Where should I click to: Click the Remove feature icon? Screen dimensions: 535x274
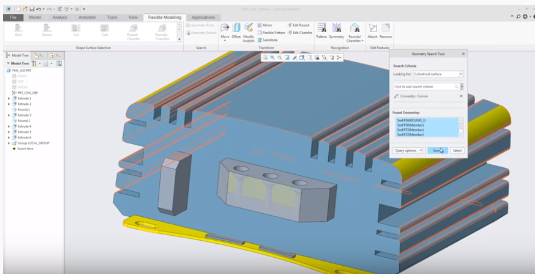[x=386, y=29]
